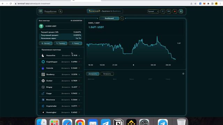
Task: Click the Начисление через timer value
Action: pyautogui.click(x=78, y=38)
